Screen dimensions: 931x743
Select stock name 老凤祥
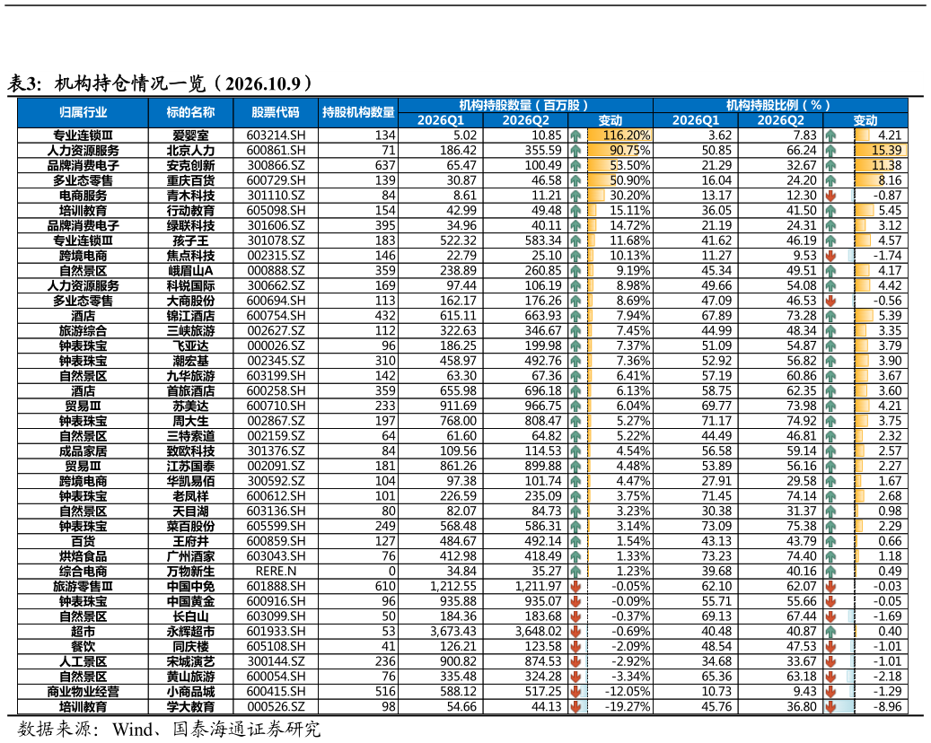point(190,496)
